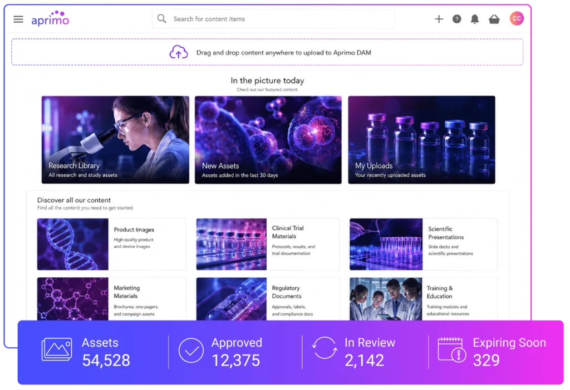
Task: Click the Product Images DNA thumbnail
Action: (73, 244)
